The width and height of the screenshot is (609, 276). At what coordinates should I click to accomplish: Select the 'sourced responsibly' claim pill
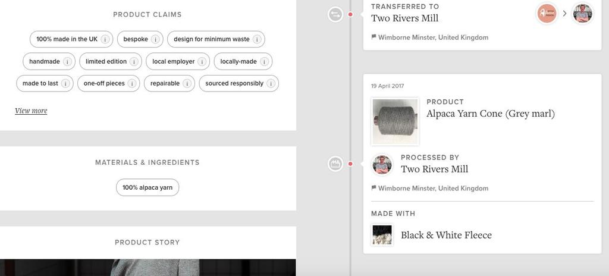[x=239, y=84]
